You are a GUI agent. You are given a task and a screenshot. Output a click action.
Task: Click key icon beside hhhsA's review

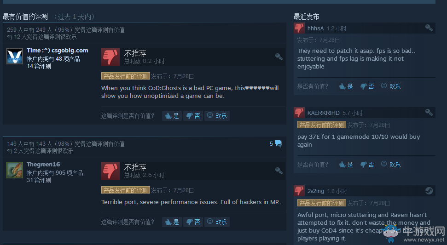(x=429, y=28)
